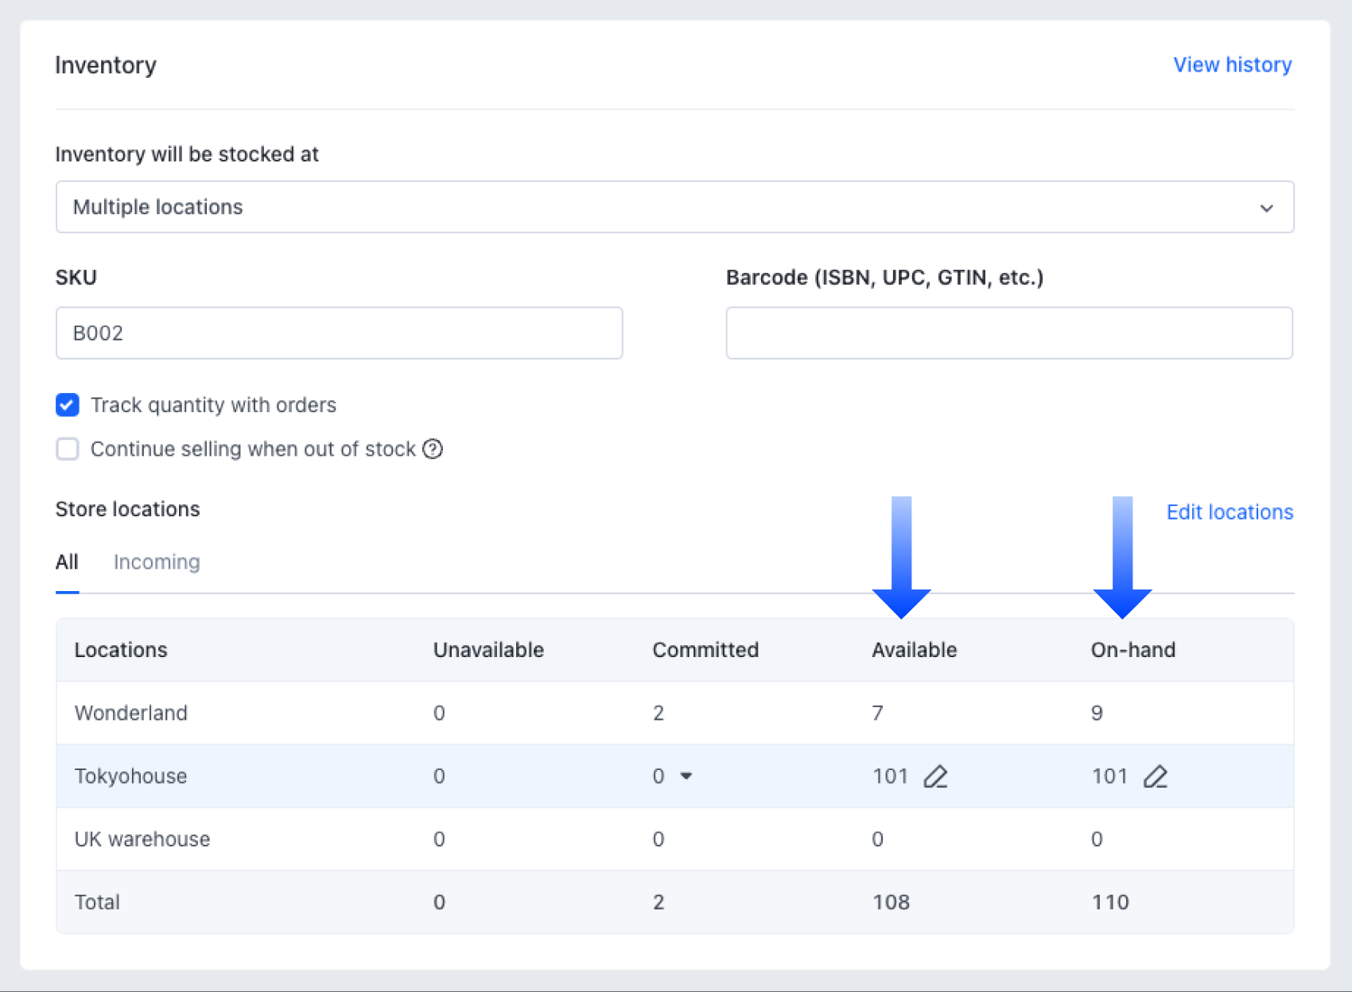1352x992 pixels.
Task: Expand Tokyohouse Committed dropdown arrow
Action: click(686, 776)
